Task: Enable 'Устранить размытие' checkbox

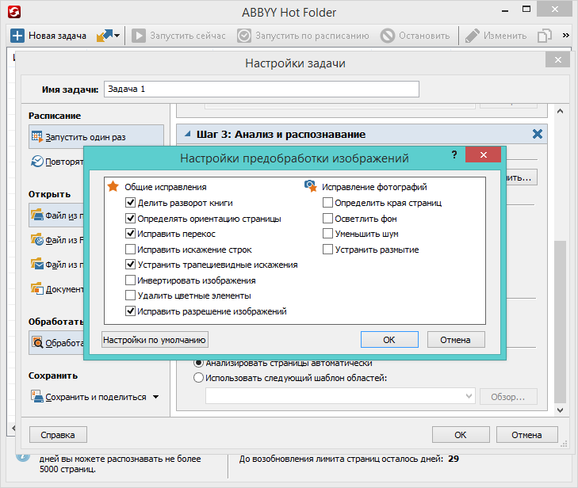Action: pos(327,250)
